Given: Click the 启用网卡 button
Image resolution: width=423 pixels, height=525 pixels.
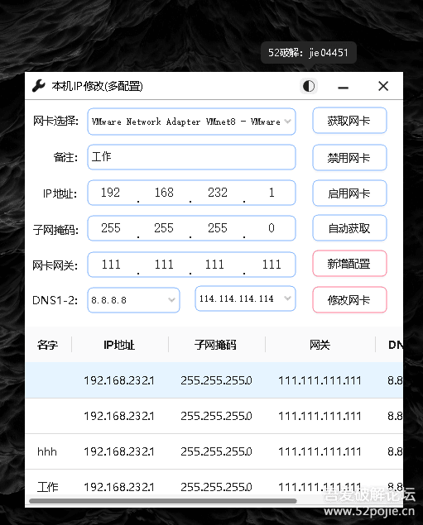Looking at the screenshot, I should (349, 193).
